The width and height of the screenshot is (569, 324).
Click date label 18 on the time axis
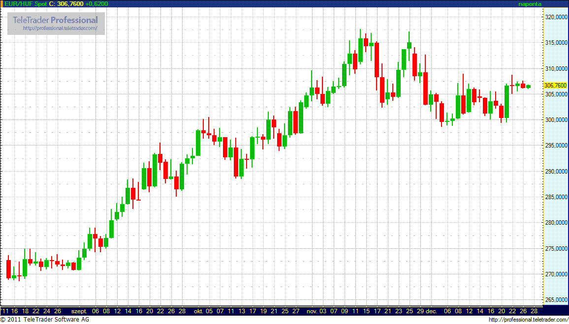click(x=25, y=311)
